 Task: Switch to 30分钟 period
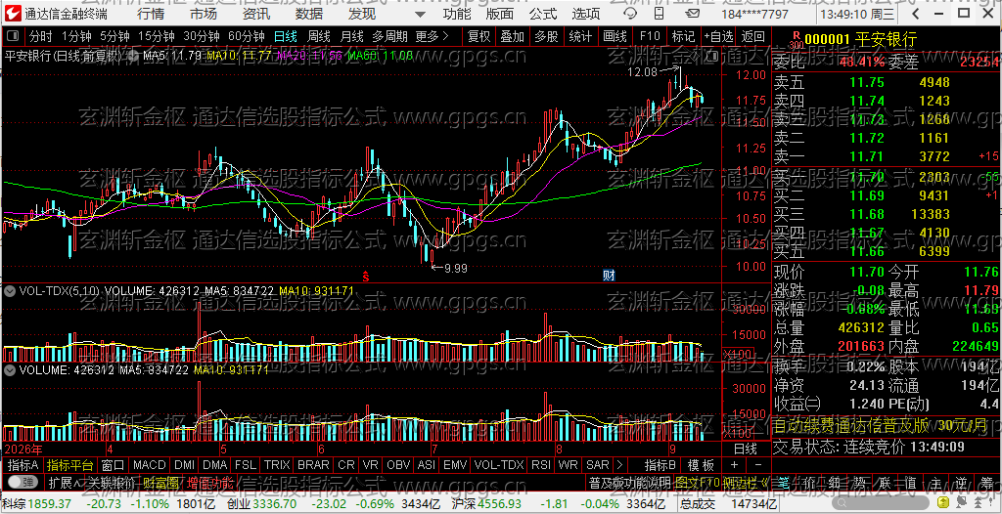[x=201, y=37]
